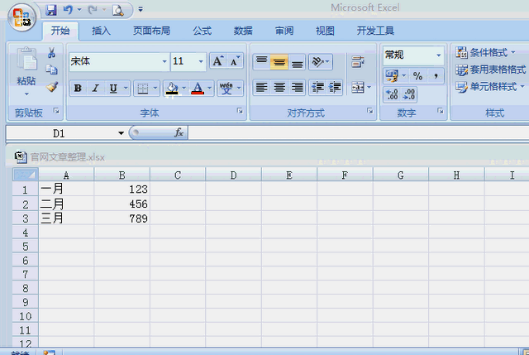The height and width of the screenshot is (355, 529).
Task: Paste using the clipboard 粘贴 button
Action: pyautogui.click(x=26, y=66)
